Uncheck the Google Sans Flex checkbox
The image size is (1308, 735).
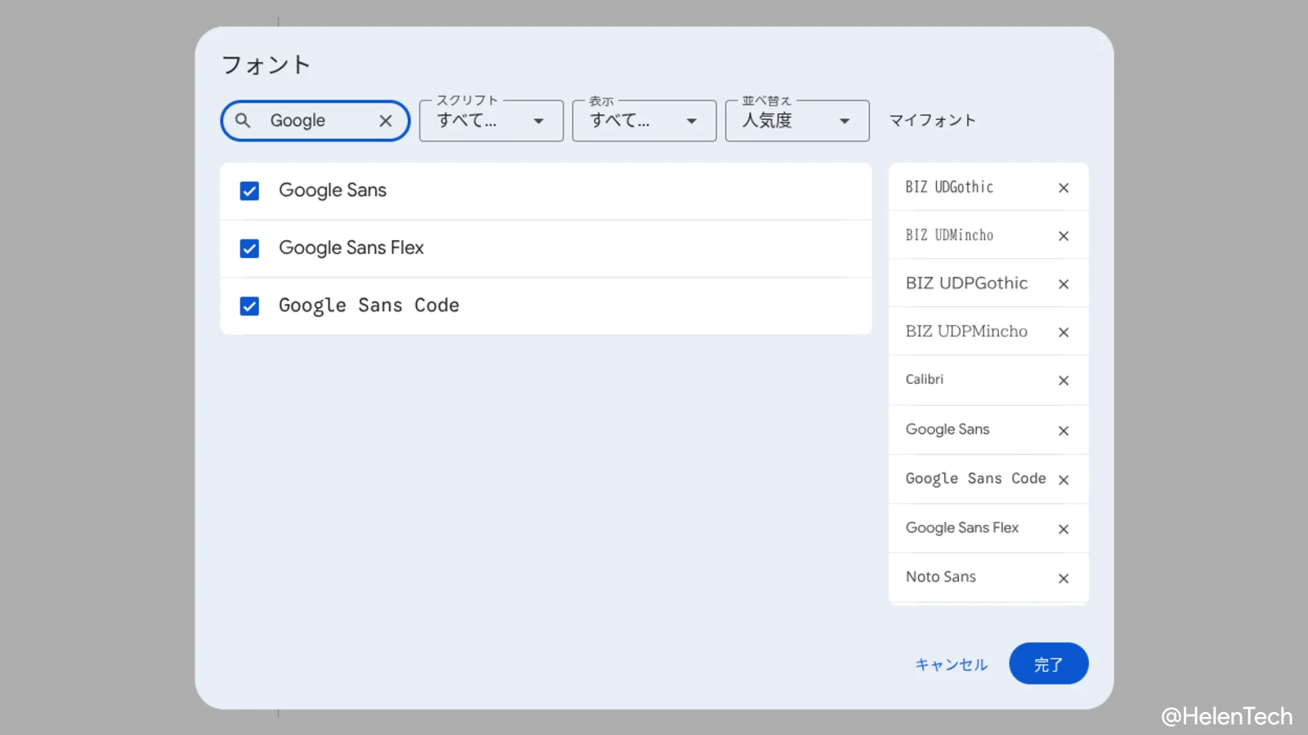pos(249,248)
